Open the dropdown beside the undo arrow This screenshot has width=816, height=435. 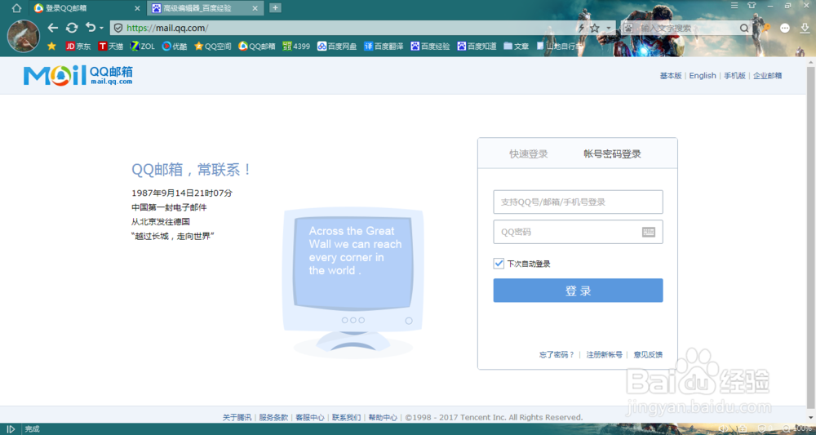point(101,28)
